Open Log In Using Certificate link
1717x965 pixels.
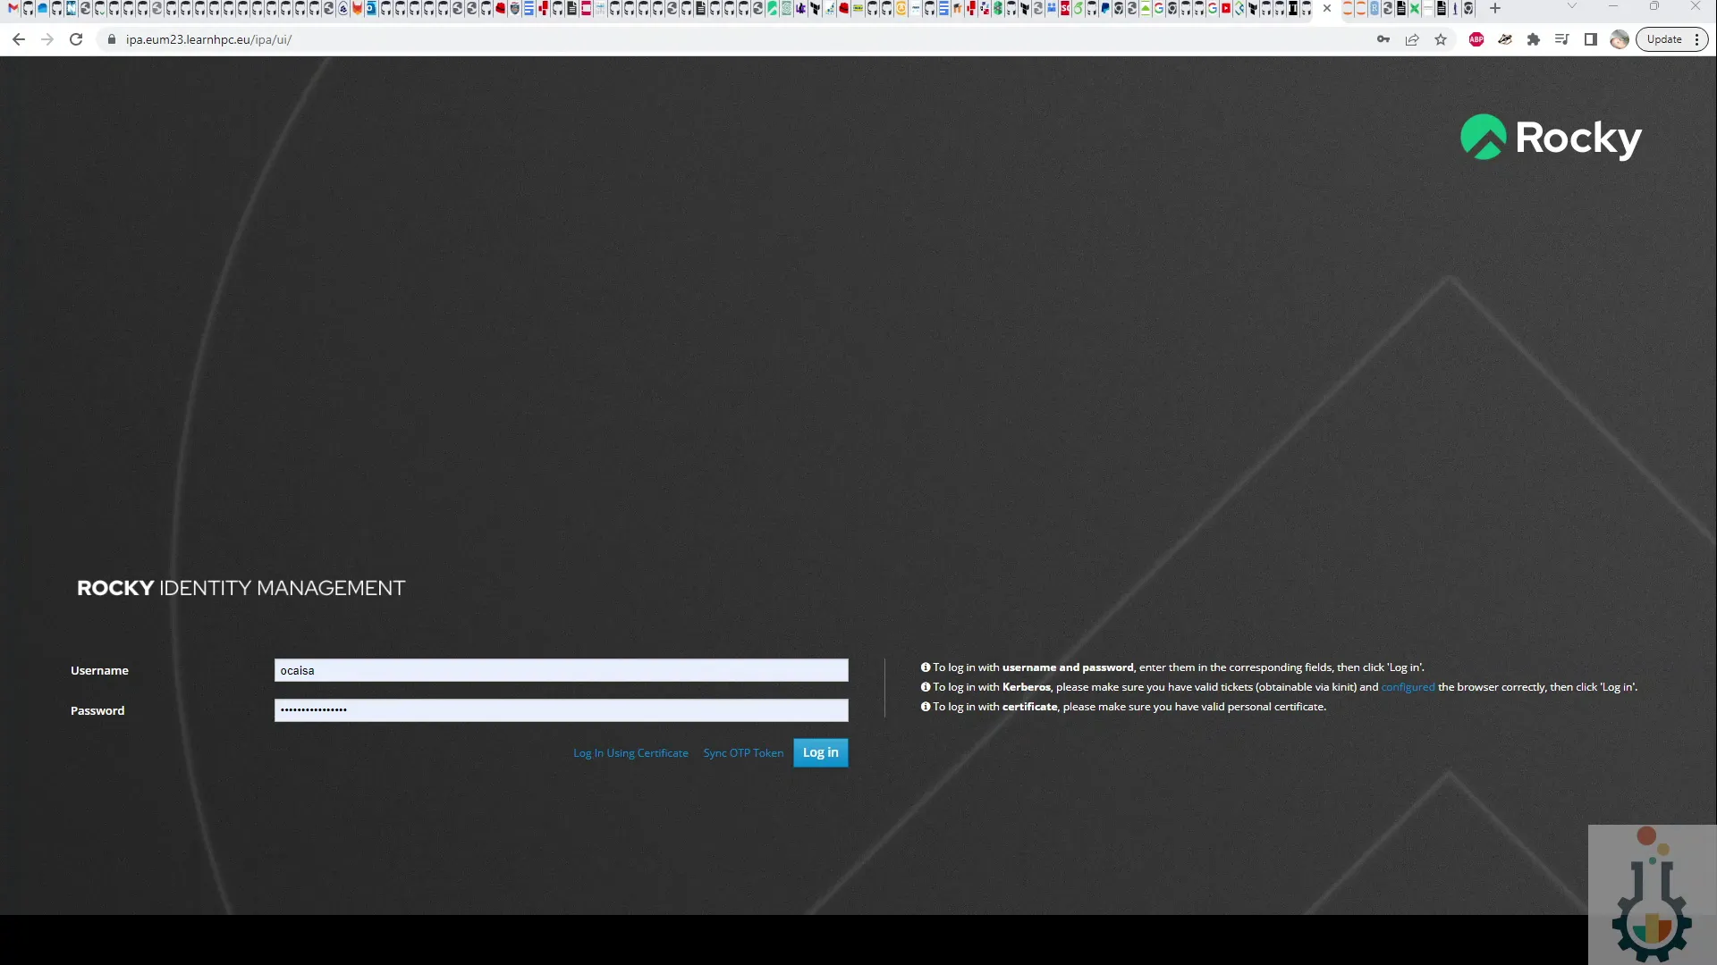(x=630, y=753)
